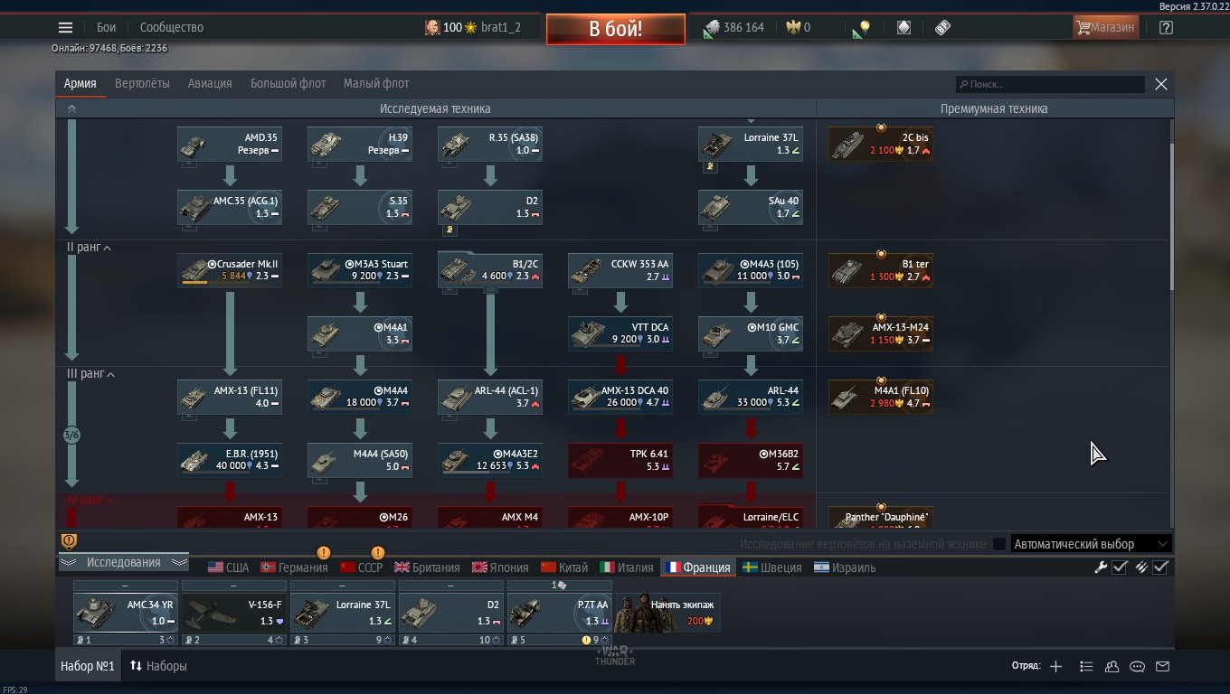Select the B1 ter premium tank

[x=881, y=270]
